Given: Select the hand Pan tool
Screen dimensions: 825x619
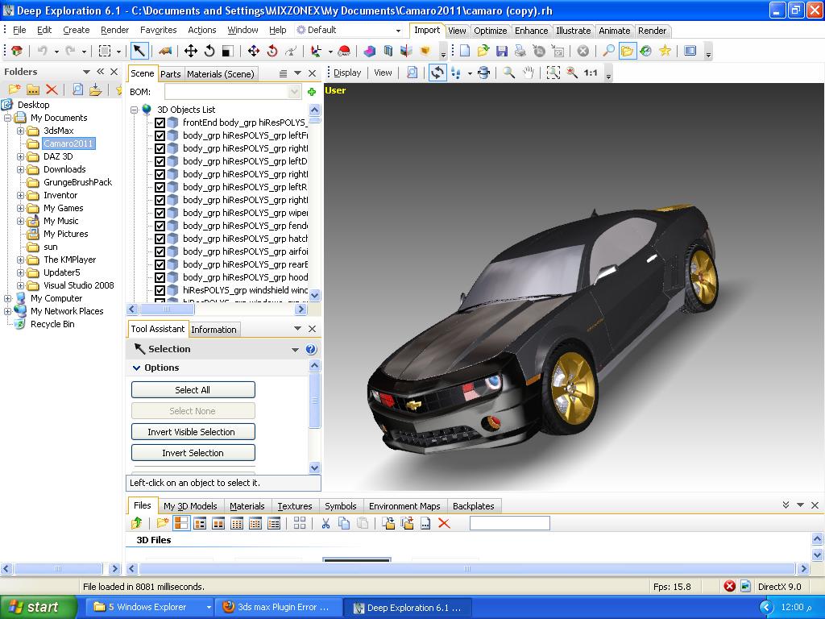Looking at the screenshot, I should [529, 73].
